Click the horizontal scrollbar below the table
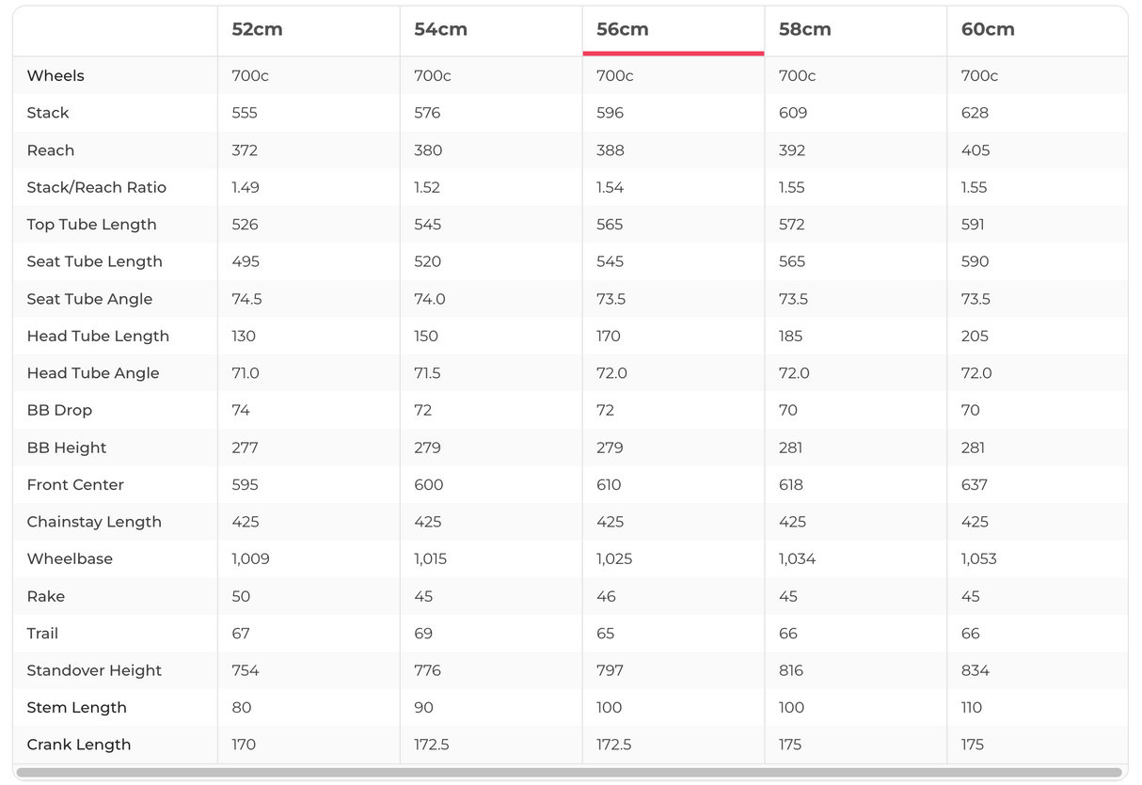Image resolution: width=1142 pixels, height=785 pixels. [570, 773]
